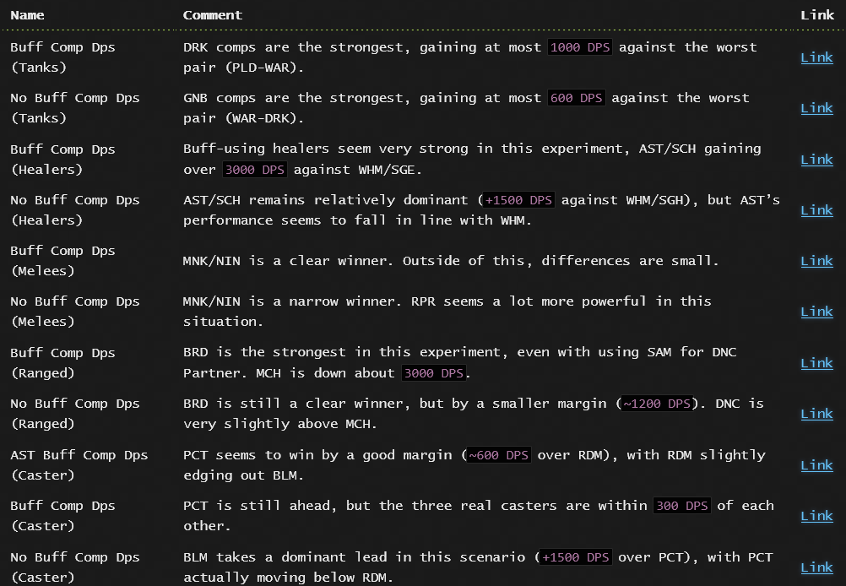Click 'No Buff Comp Dps (Caster)' name cell
This screenshot has height=586, width=846.
[75, 567]
